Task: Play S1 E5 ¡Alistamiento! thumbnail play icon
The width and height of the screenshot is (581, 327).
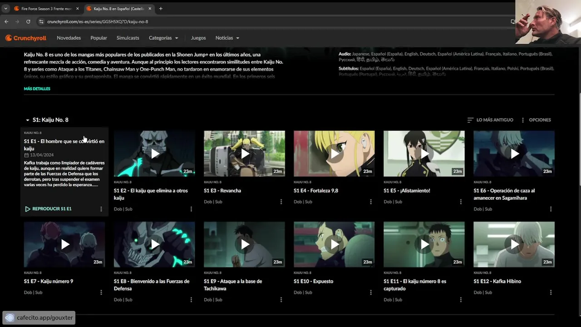Action: (424, 154)
